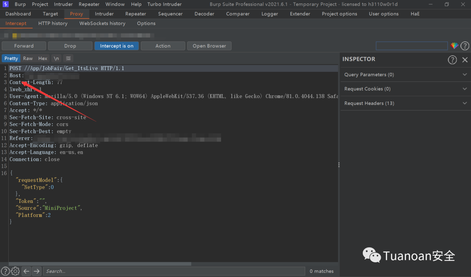Click the Accept-Encoding: gzip, deflate line
471x277 pixels.
coord(54,145)
